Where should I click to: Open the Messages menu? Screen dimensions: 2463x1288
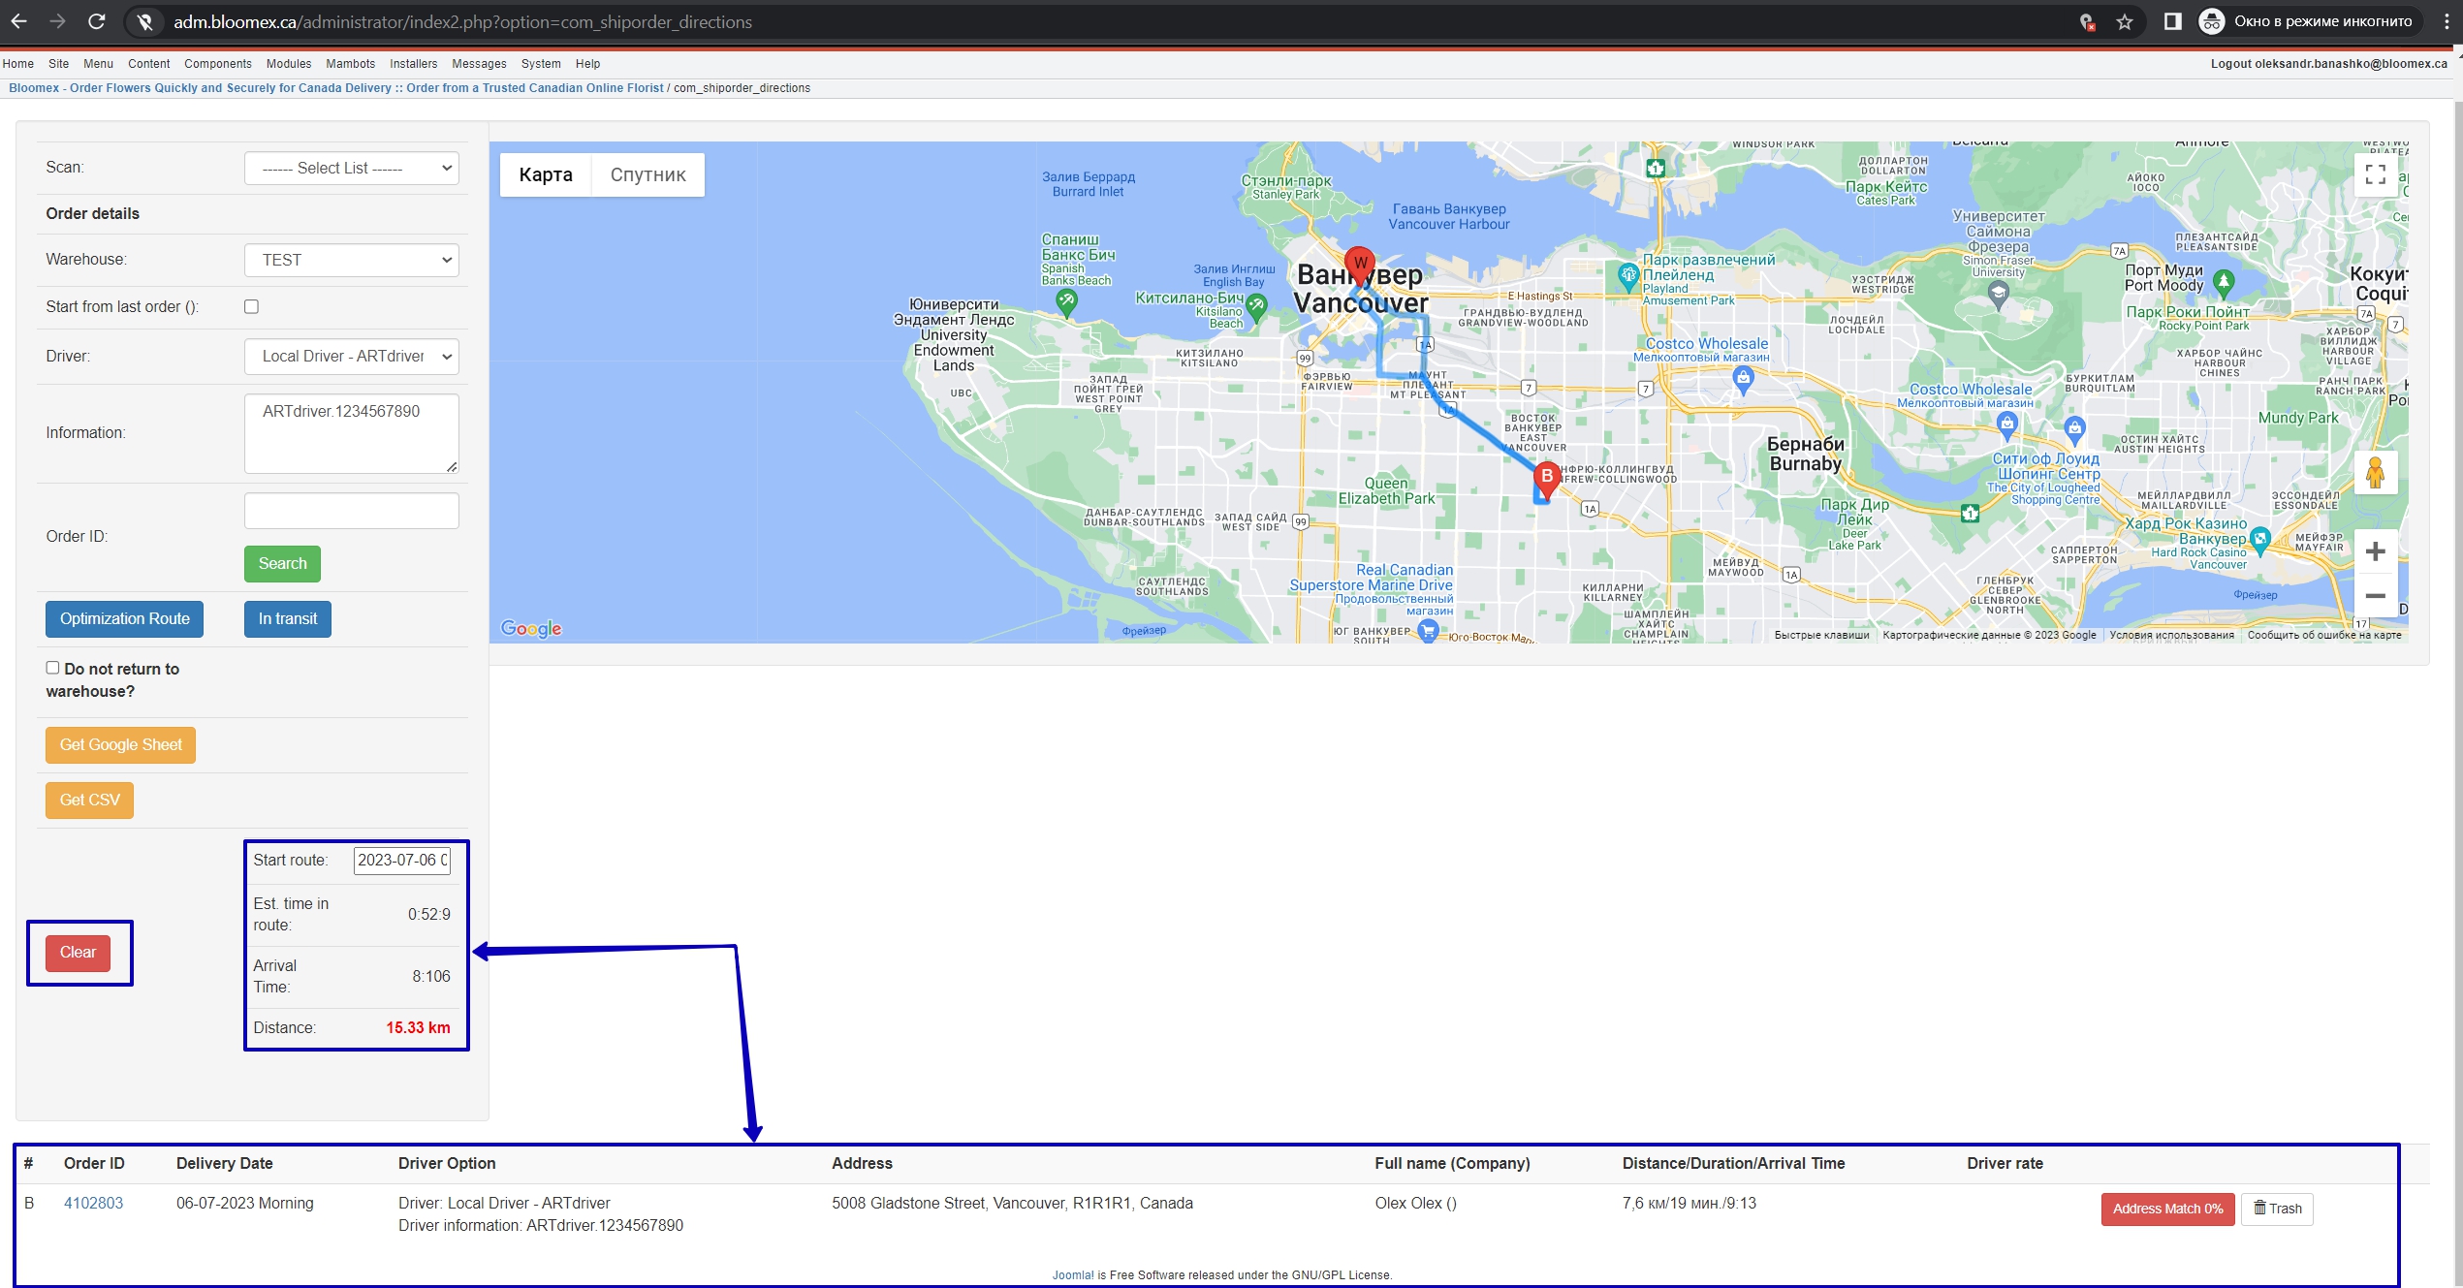479,64
